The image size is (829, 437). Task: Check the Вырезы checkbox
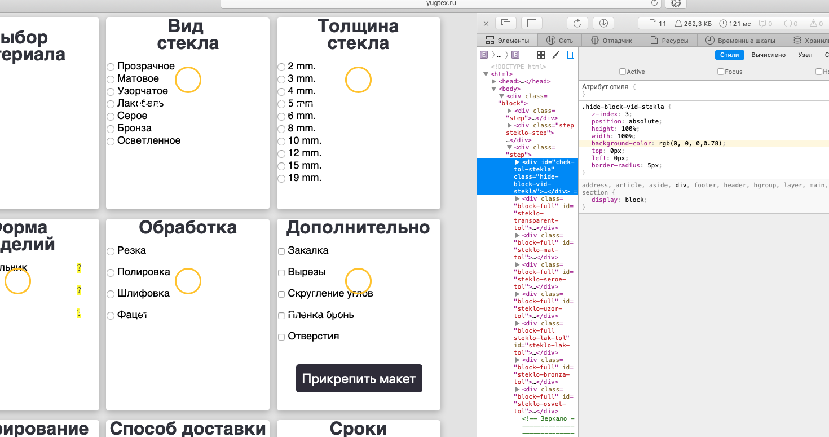pos(281,273)
